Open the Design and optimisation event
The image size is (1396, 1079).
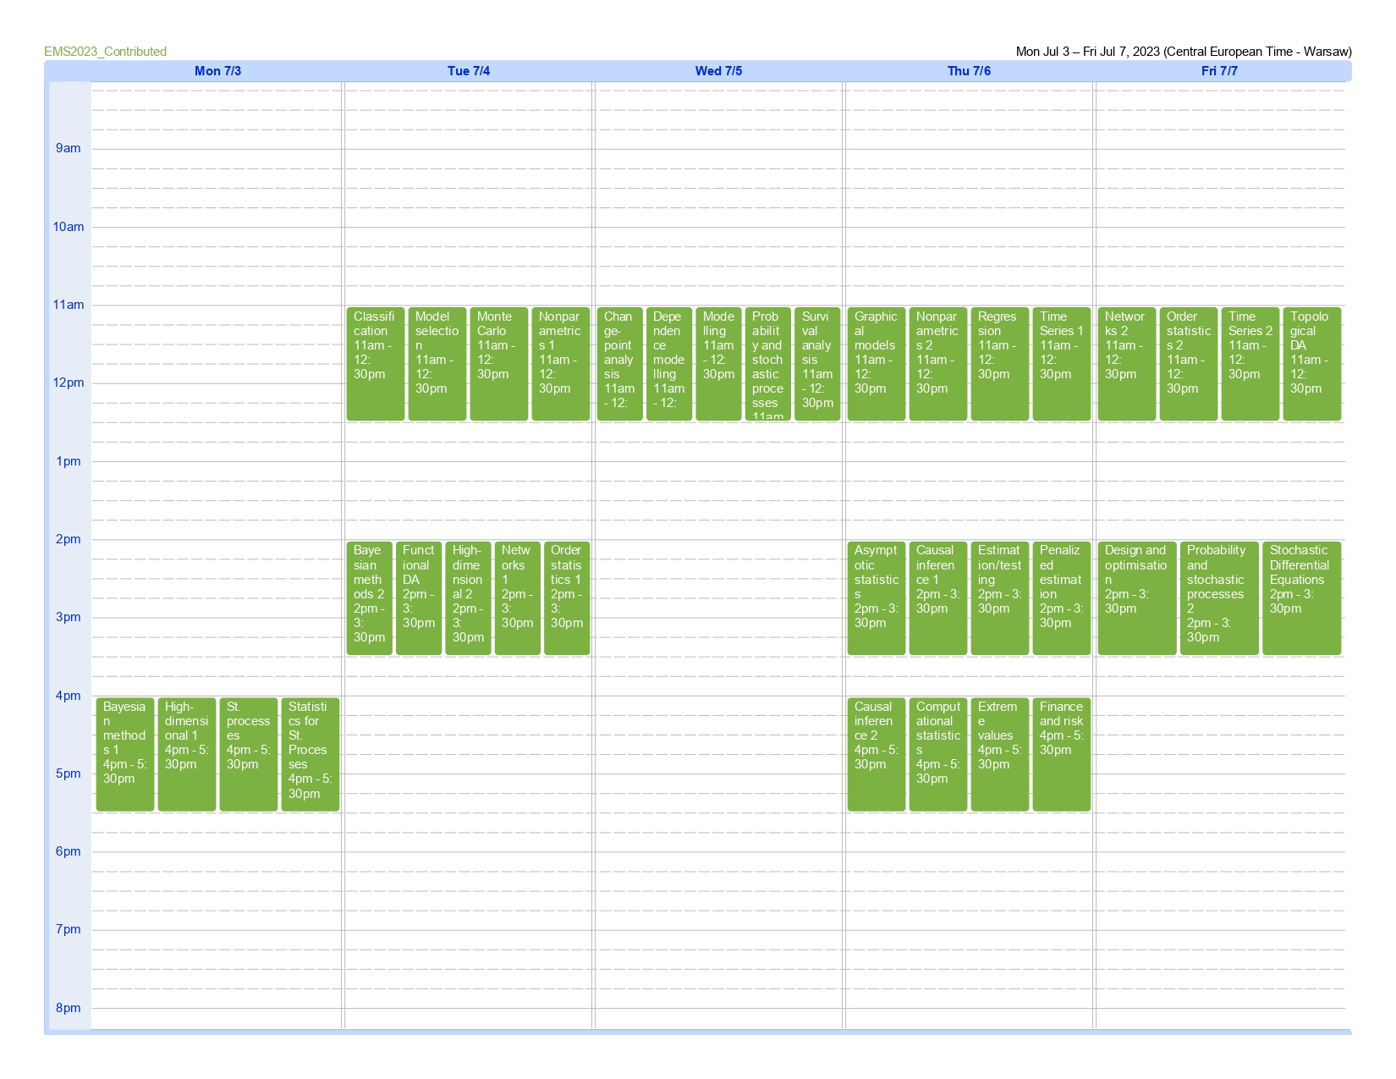coord(1136,597)
